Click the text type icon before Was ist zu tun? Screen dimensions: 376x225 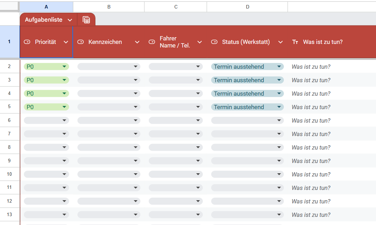pos(295,42)
